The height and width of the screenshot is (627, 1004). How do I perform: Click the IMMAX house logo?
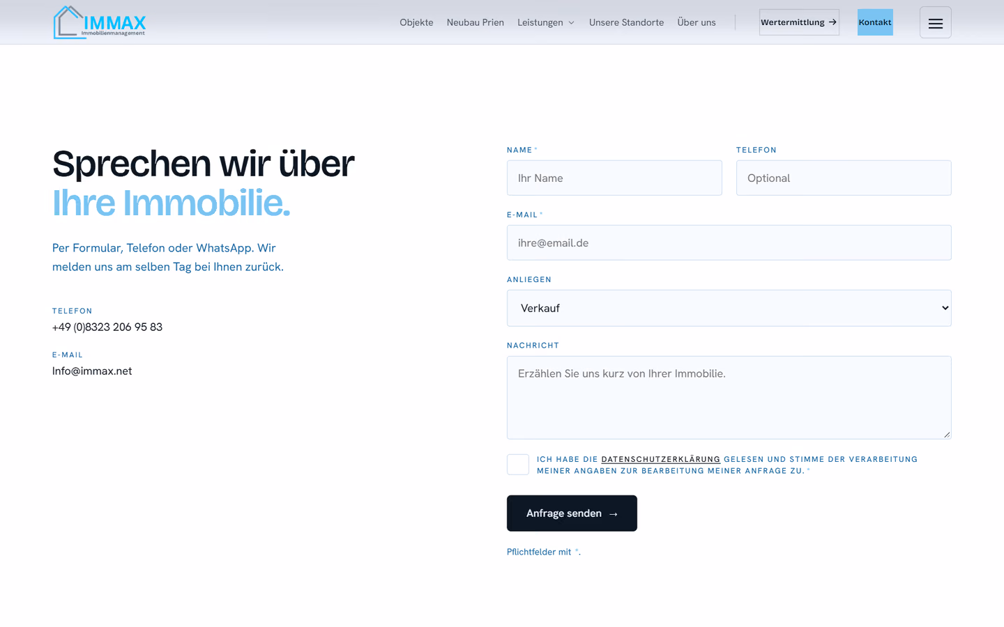[x=99, y=22]
